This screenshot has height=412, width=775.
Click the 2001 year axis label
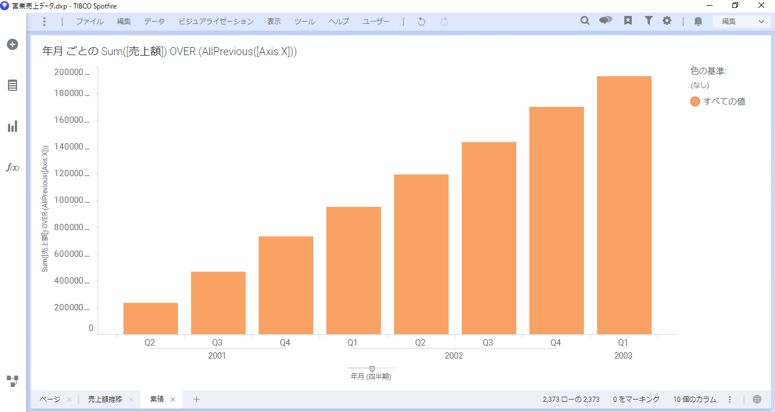217,356
